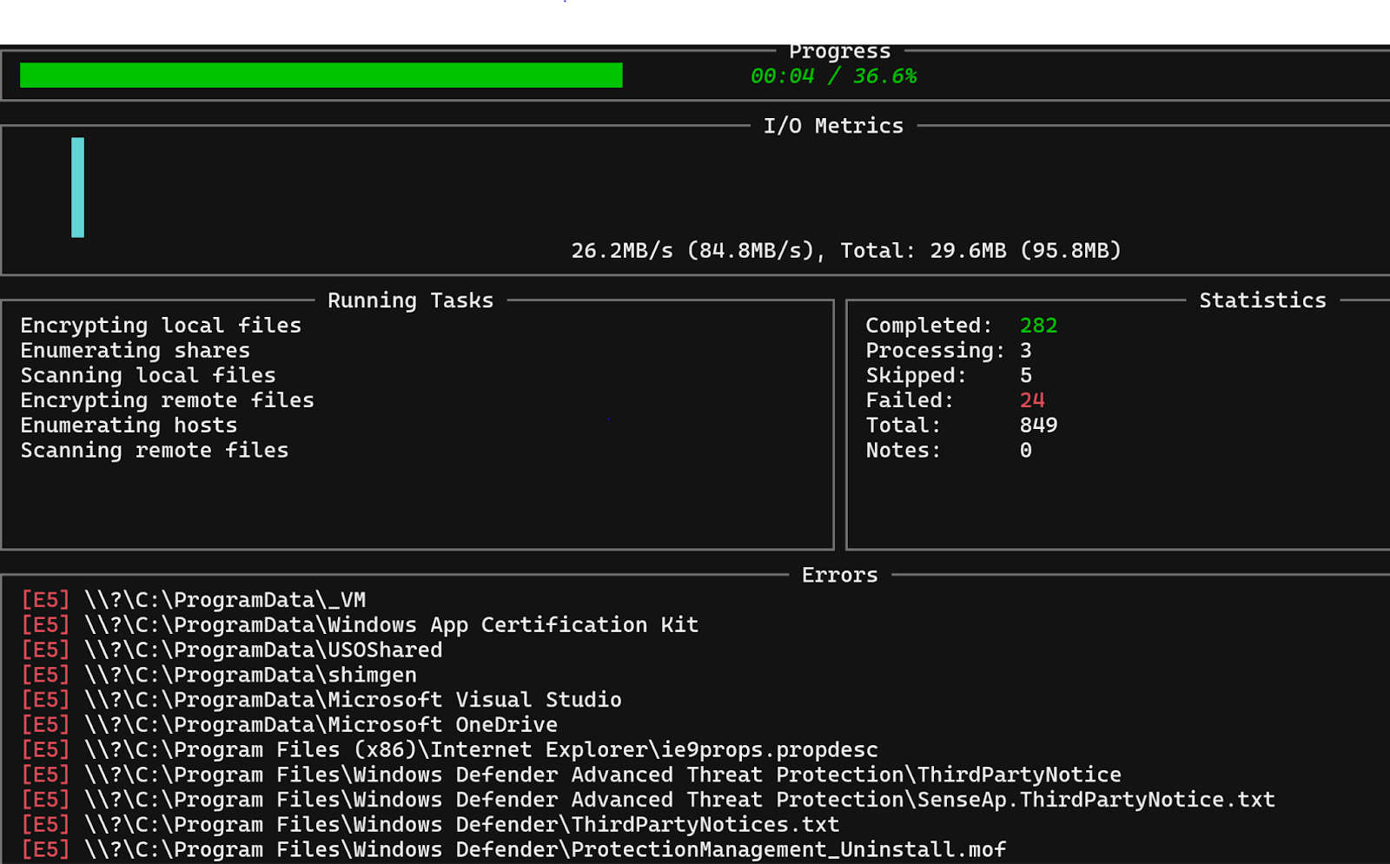Select the Scanning remote files entry
Image resolution: width=1390 pixels, height=864 pixels.
click(154, 450)
